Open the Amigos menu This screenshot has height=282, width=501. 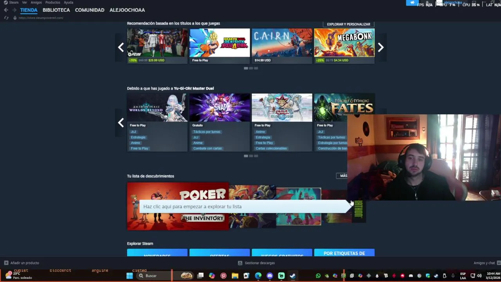36,2
